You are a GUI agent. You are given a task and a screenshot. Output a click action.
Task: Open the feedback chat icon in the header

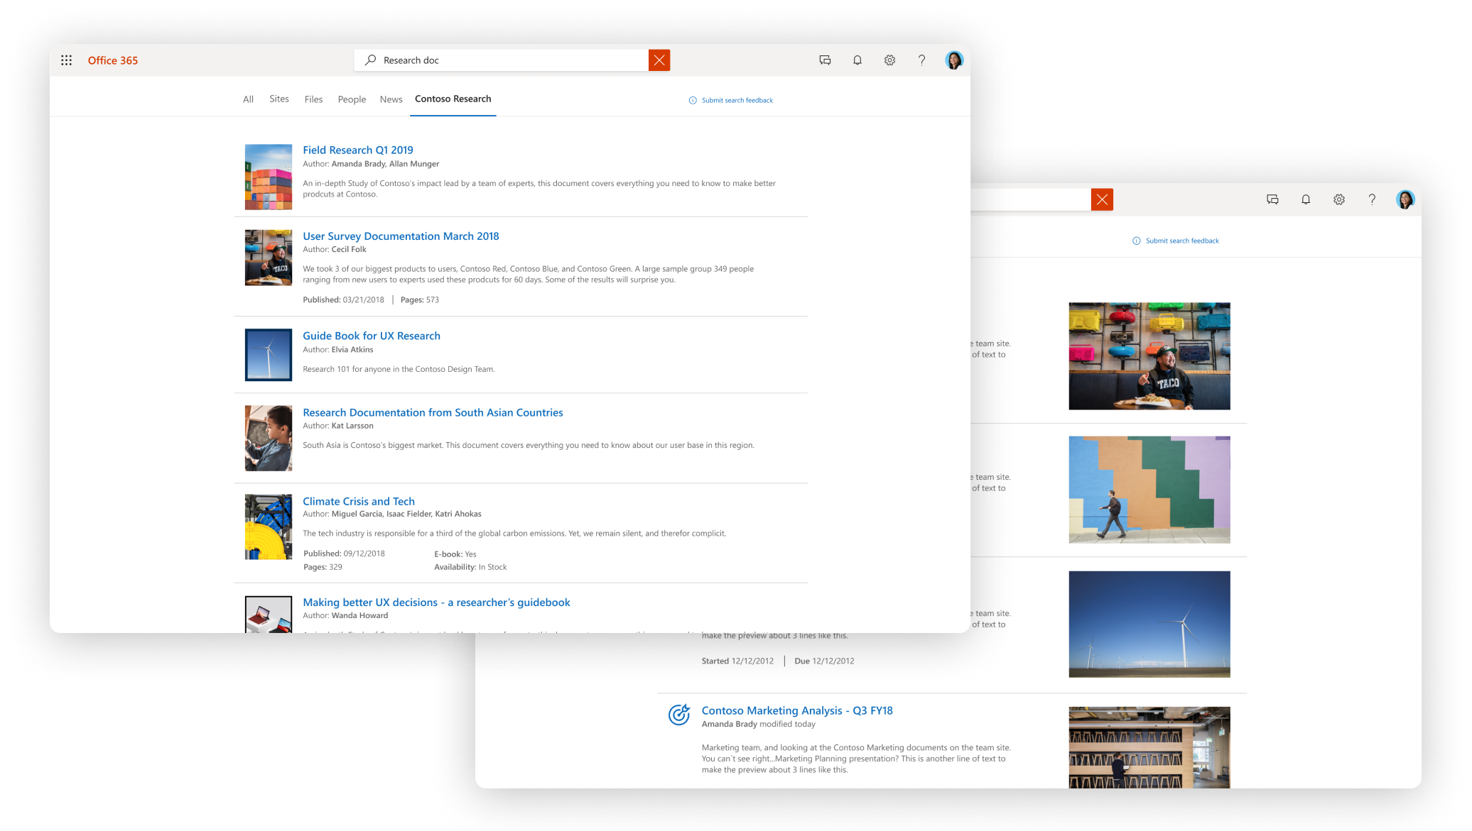click(825, 60)
